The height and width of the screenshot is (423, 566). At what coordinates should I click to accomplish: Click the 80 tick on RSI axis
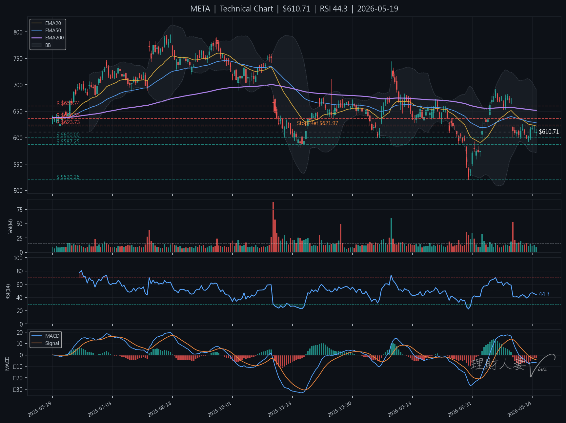point(20,271)
